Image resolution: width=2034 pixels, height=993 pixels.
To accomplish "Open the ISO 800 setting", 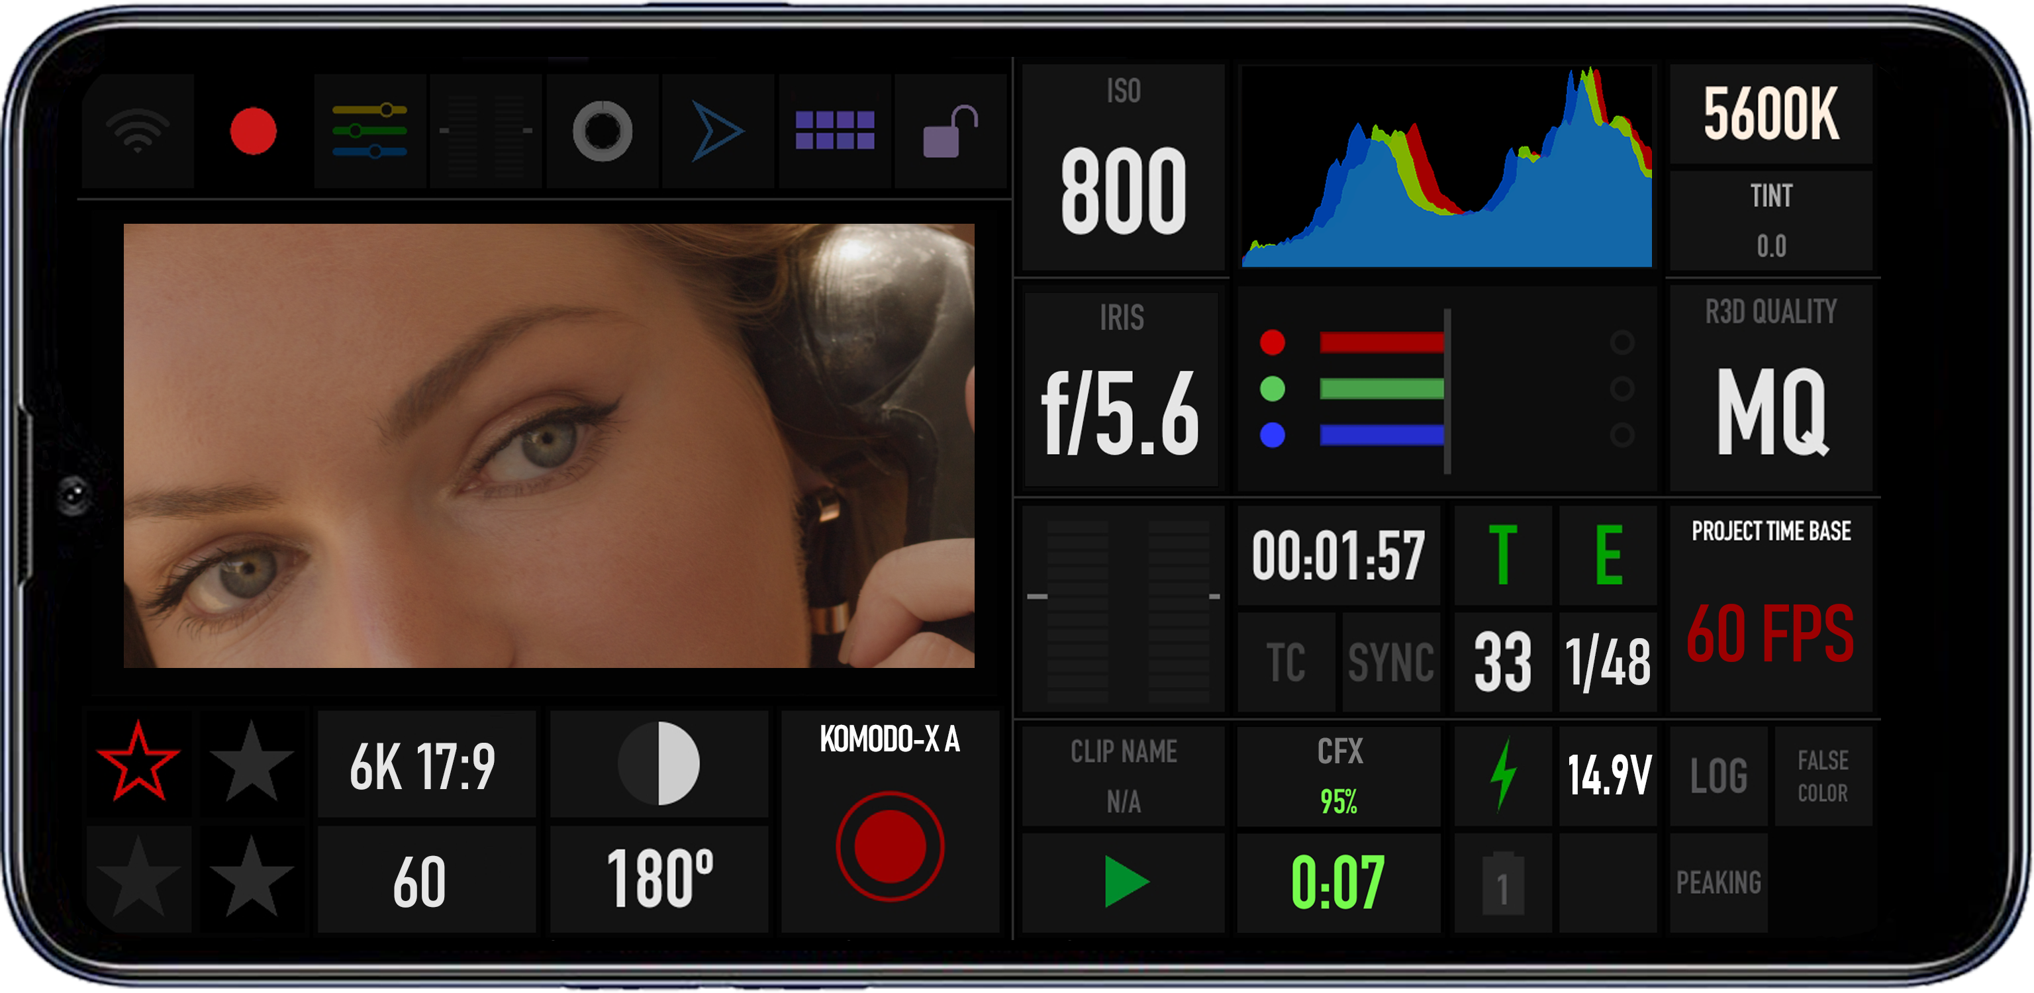I will click(1123, 168).
